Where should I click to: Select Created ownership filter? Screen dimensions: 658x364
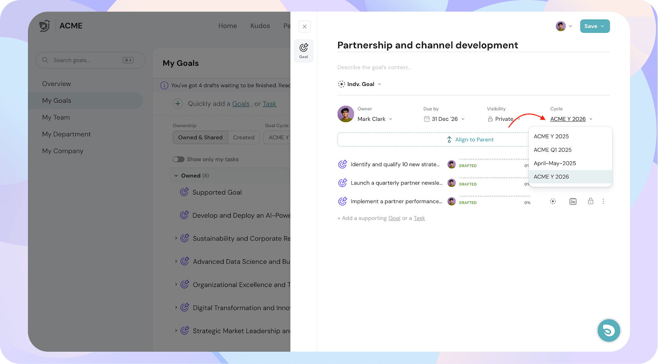243,137
